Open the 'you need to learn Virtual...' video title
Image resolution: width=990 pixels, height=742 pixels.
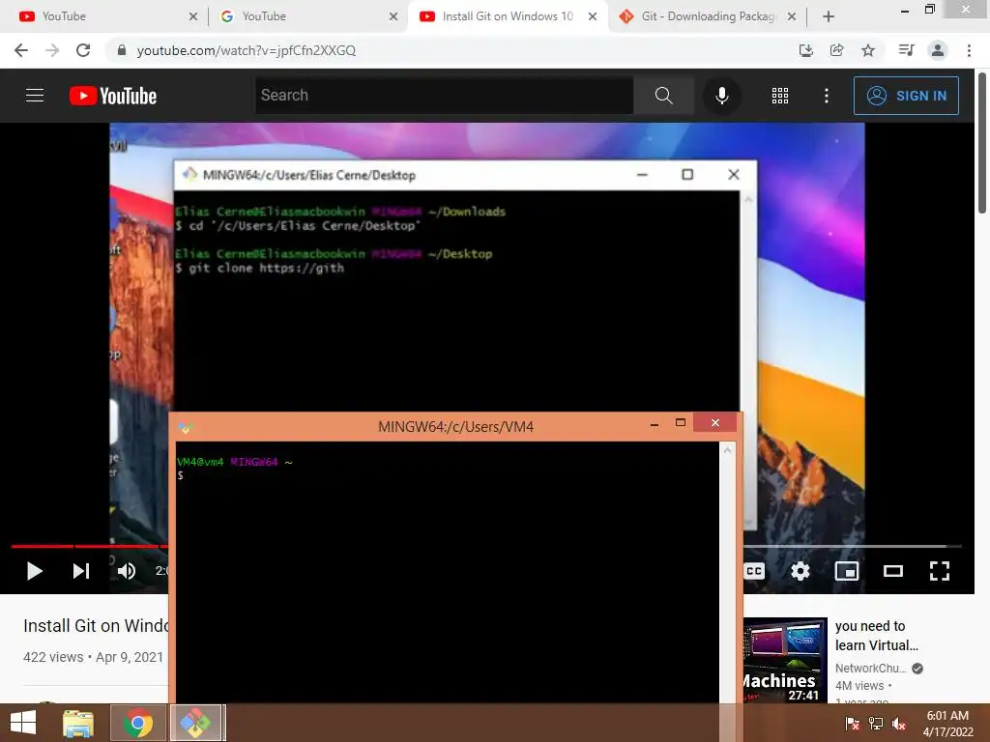point(876,636)
